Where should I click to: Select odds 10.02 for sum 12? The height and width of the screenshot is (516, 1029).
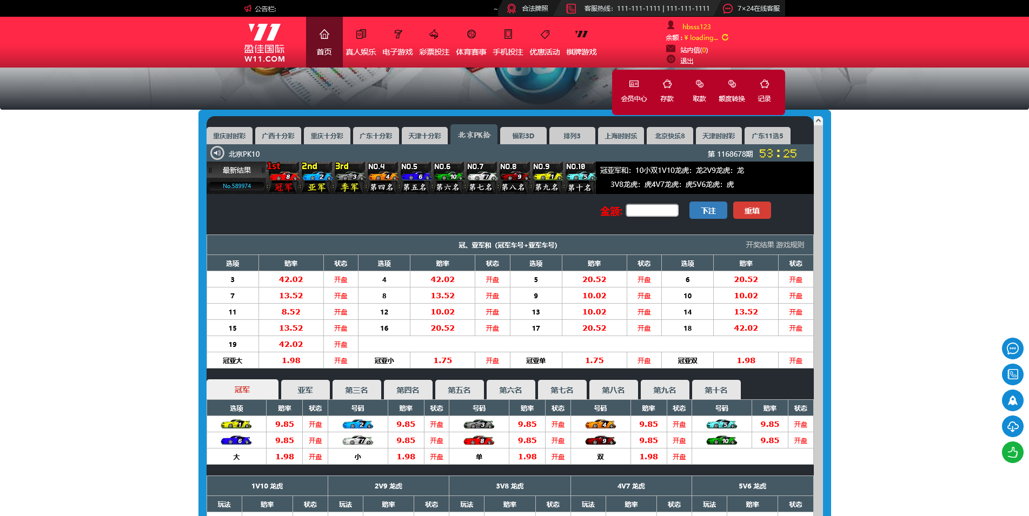tap(442, 312)
